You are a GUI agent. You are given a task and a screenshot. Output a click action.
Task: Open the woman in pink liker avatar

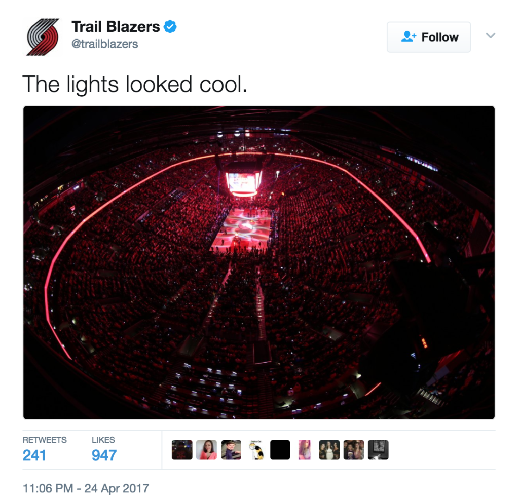[207, 450]
